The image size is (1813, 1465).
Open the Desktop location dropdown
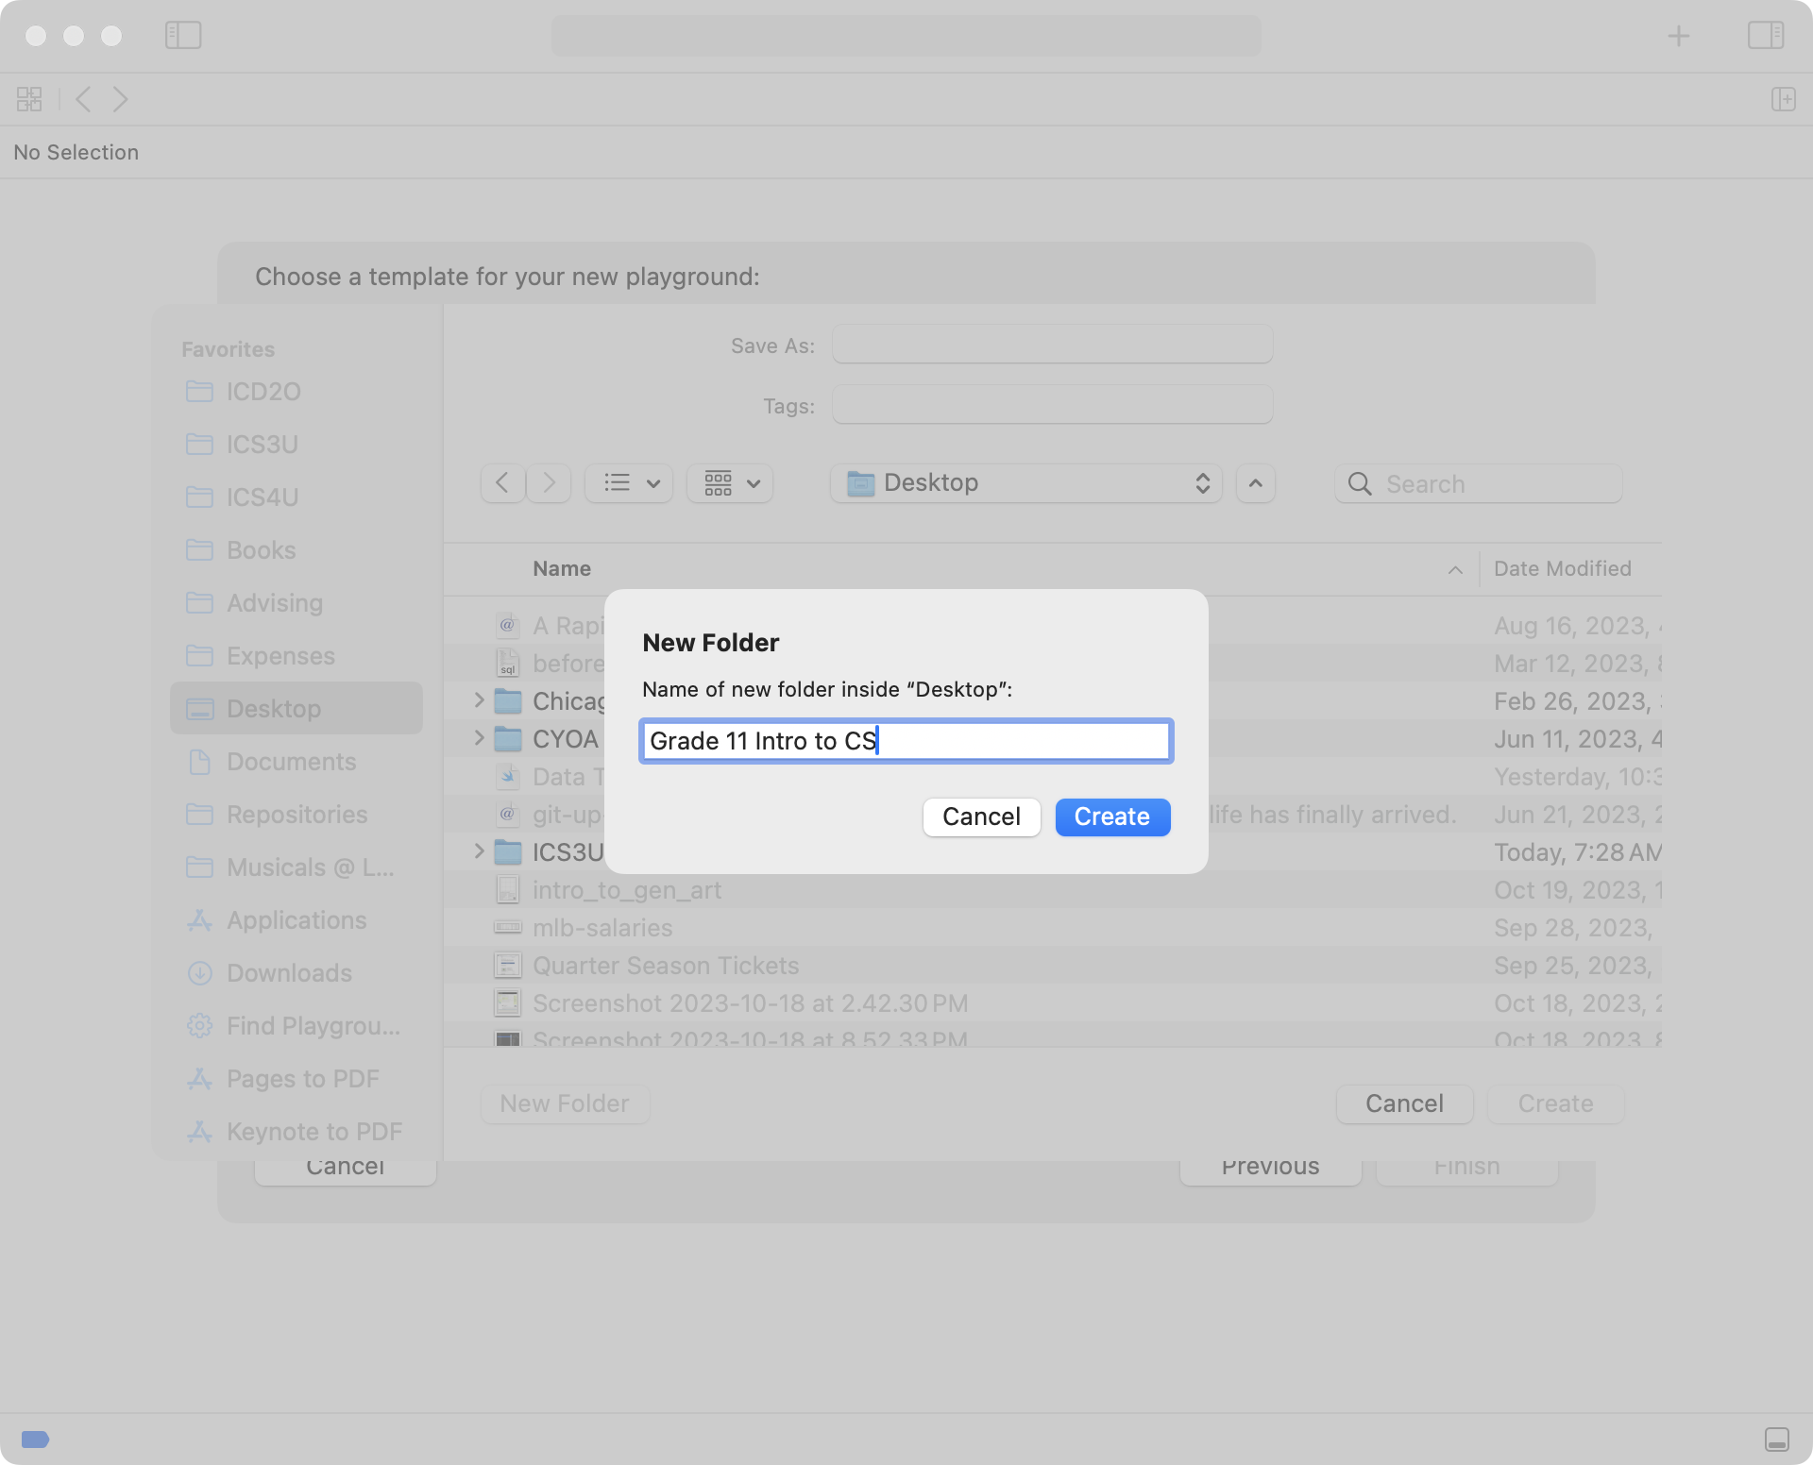coord(1025,482)
